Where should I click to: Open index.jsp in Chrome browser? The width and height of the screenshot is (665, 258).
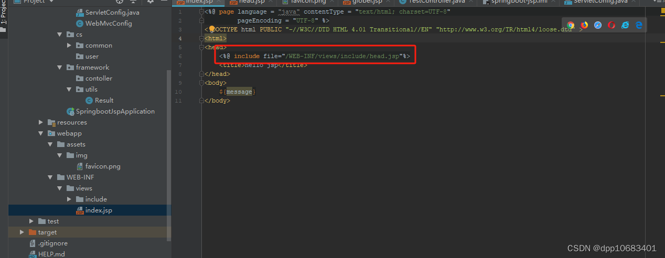[571, 25]
